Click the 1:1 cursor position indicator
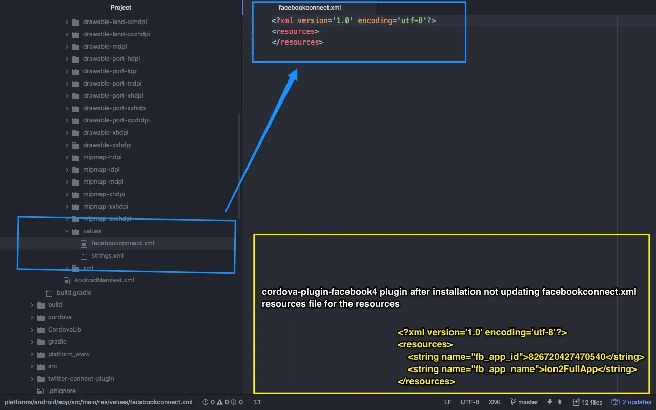This screenshot has height=410, width=656. [257, 402]
